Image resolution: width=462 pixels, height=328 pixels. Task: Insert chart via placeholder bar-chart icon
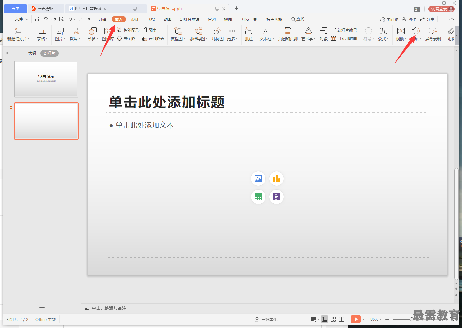point(277,179)
